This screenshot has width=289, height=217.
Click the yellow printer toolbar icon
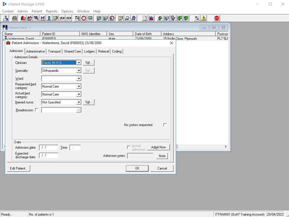(14, 18)
